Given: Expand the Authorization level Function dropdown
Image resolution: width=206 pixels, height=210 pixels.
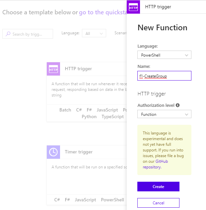Looking at the screenshot, I should pos(164,114).
